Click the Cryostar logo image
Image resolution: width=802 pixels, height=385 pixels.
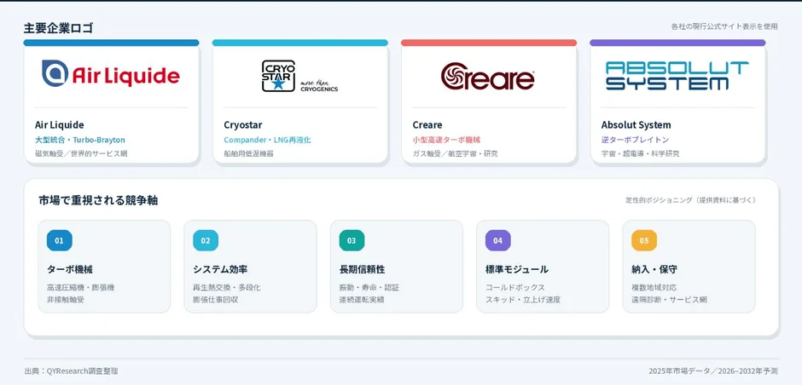299,76
